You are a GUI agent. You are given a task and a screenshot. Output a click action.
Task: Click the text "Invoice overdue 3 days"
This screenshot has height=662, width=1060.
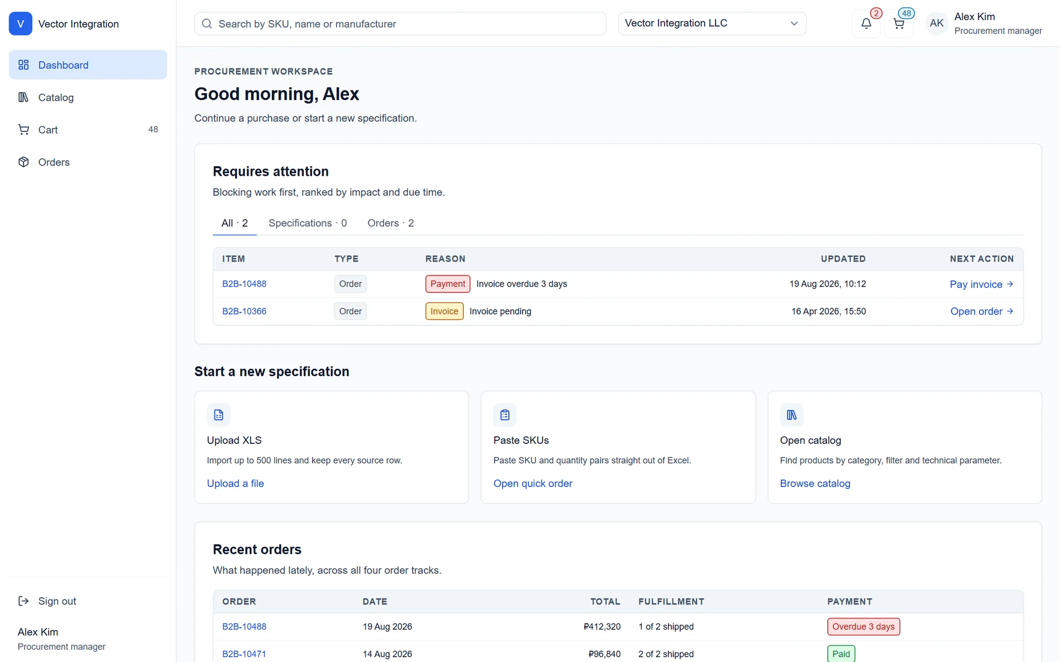tap(522, 284)
